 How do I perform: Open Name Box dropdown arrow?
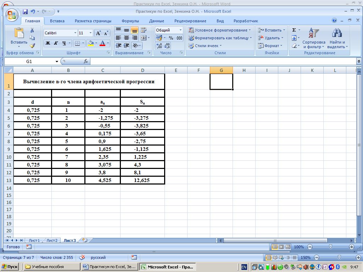tap(57, 62)
